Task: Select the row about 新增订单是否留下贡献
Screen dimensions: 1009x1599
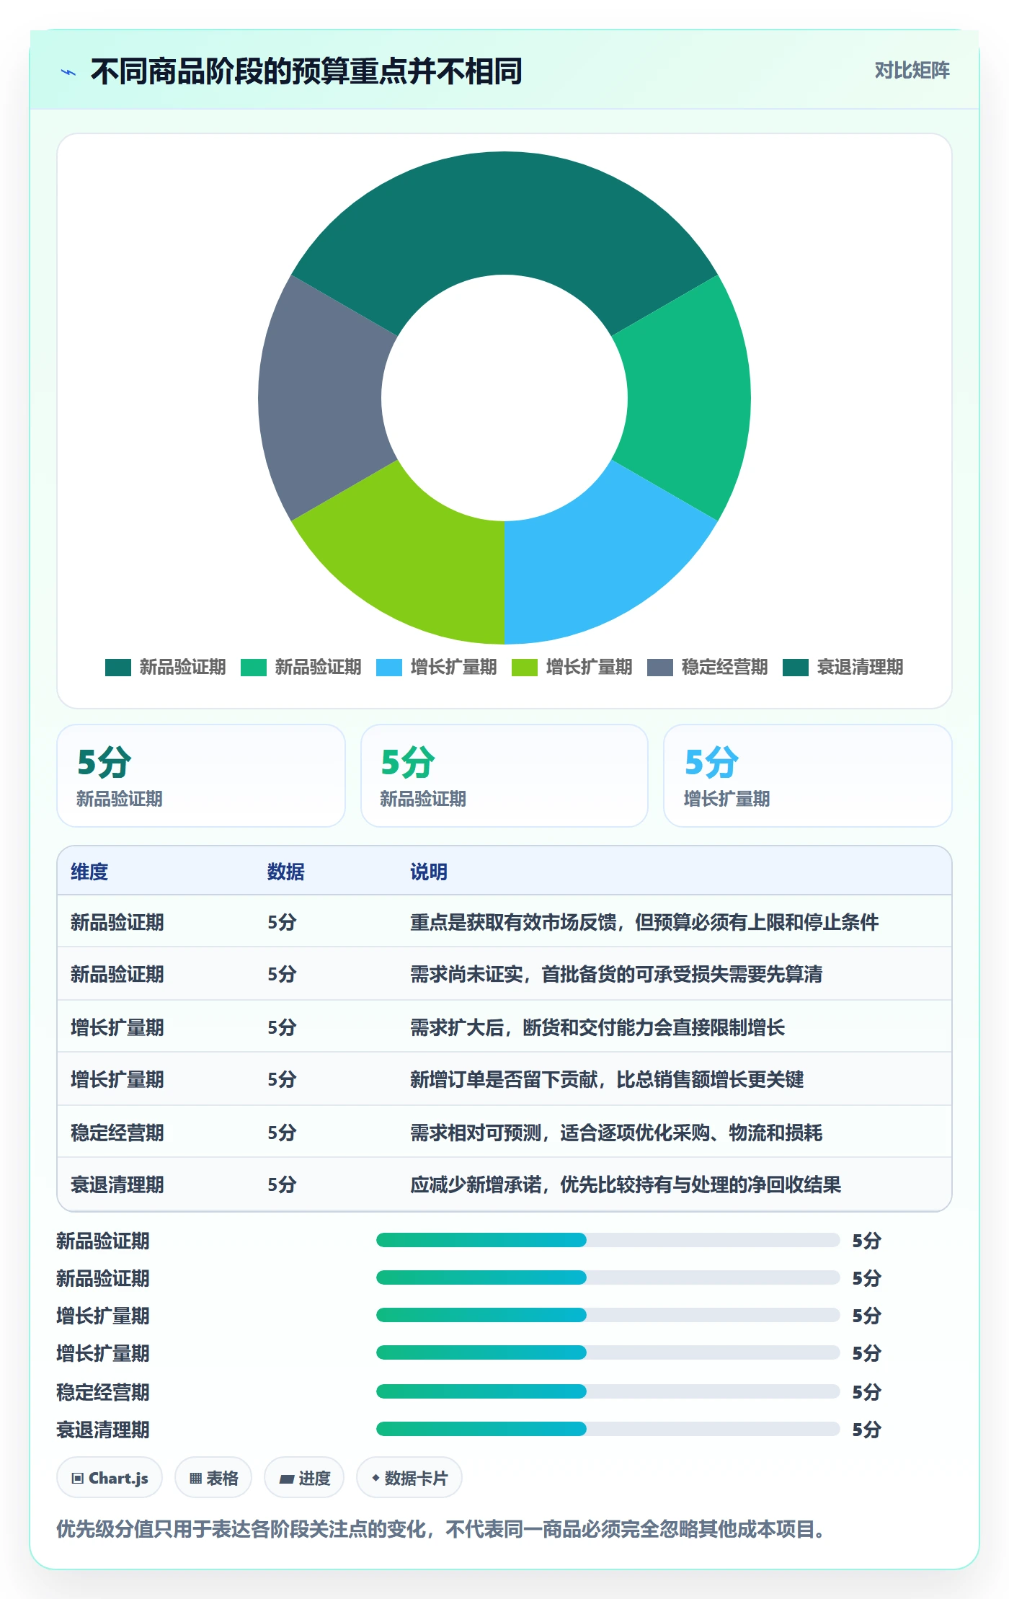Action: coord(504,1079)
